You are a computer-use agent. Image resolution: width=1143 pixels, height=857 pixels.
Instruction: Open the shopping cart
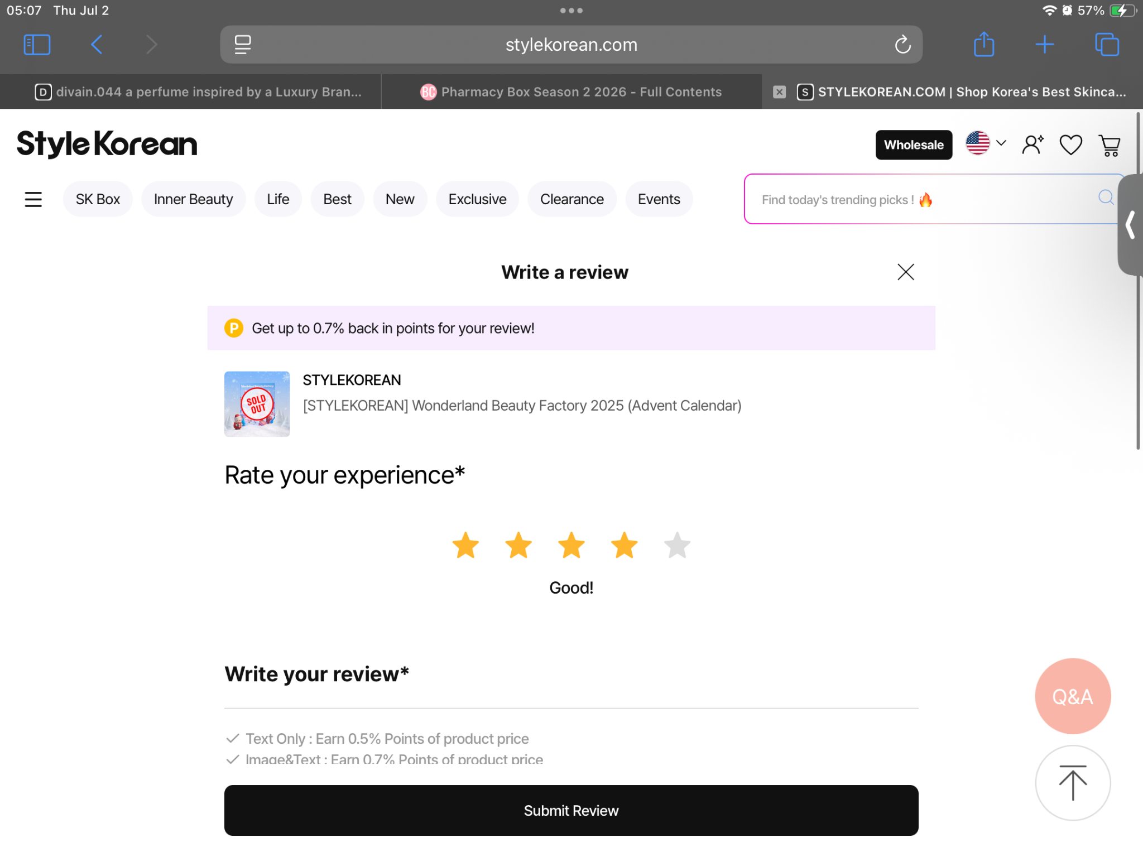[x=1110, y=145]
